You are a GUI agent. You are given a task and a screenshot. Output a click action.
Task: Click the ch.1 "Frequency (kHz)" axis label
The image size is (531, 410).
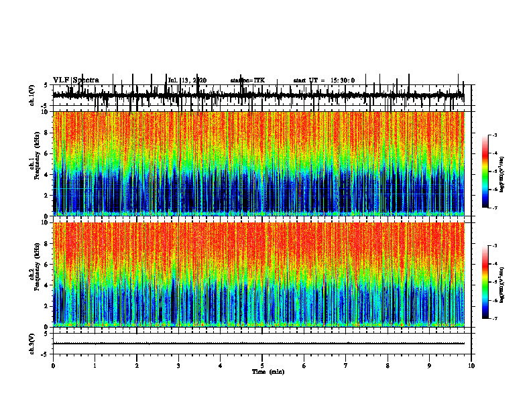(37, 154)
